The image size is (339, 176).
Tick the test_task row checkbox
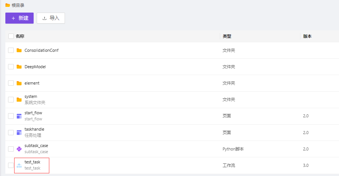point(11,165)
